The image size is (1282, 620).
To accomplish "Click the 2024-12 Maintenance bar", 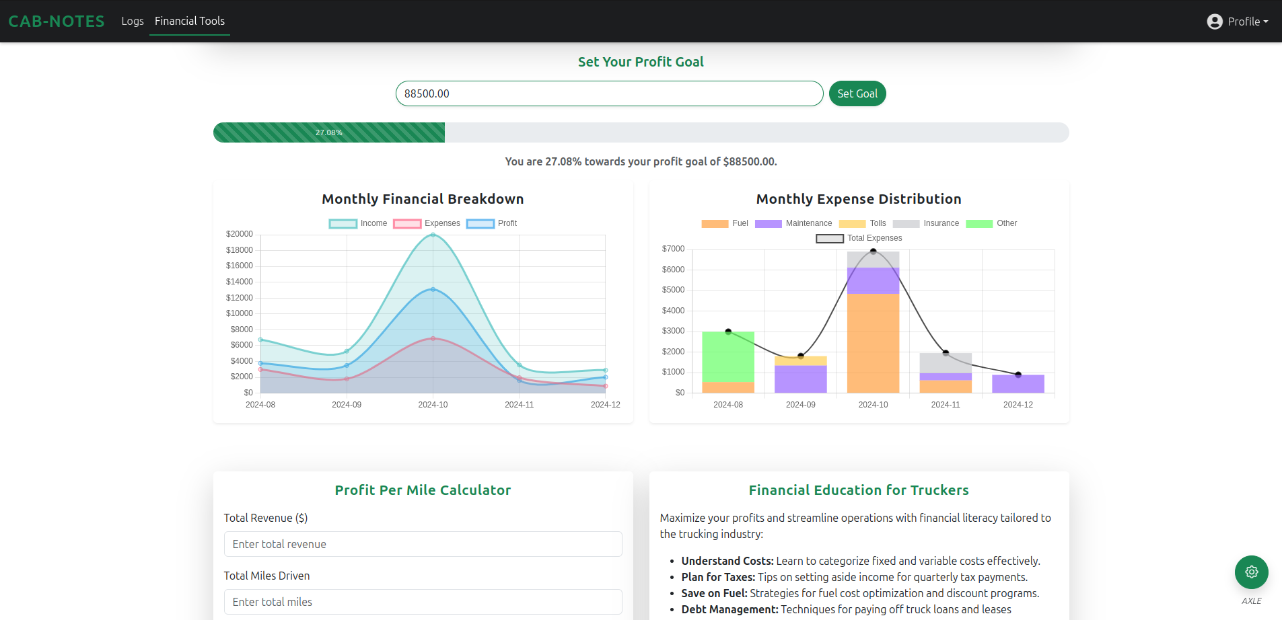I will coord(1018,384).
